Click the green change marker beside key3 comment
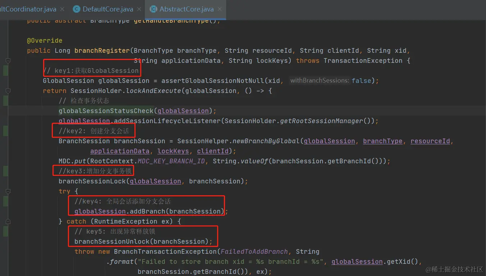The height and width of the screenshot is (276, 486). coord(5,171)
